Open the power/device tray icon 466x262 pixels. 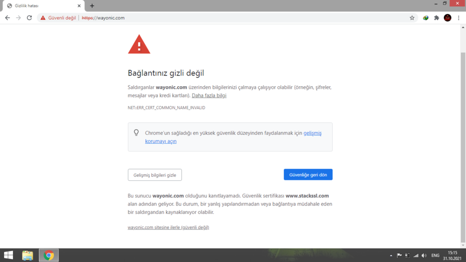tap(407, 255)
